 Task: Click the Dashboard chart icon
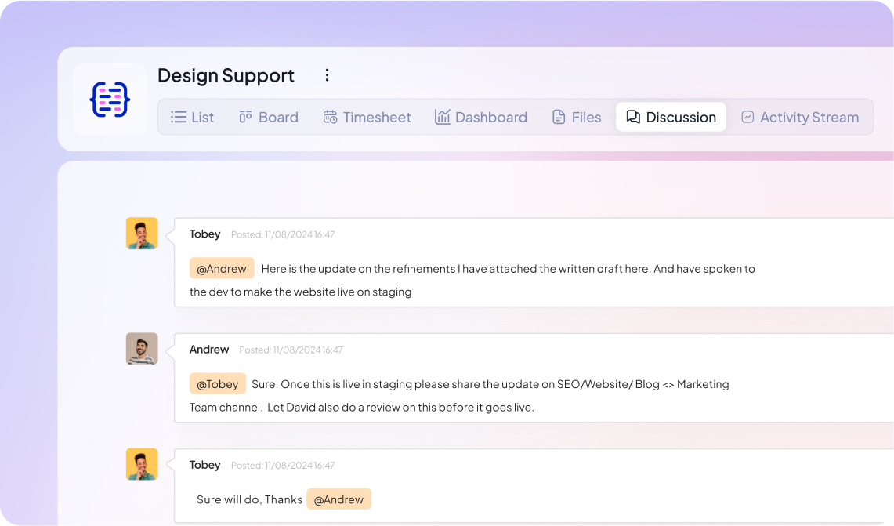[443, 116]
